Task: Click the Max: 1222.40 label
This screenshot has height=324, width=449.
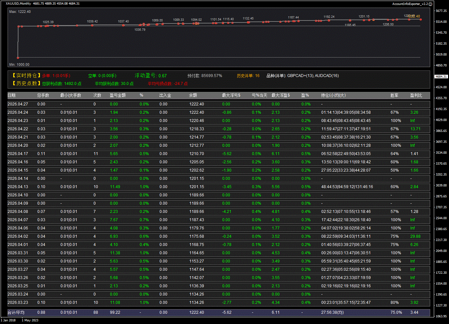Action: (x=20, y=12)
